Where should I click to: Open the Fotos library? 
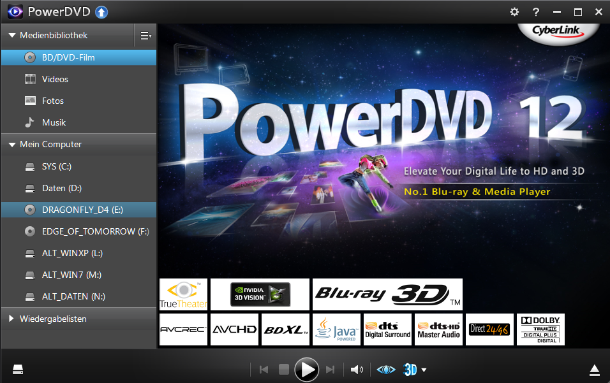79,101
